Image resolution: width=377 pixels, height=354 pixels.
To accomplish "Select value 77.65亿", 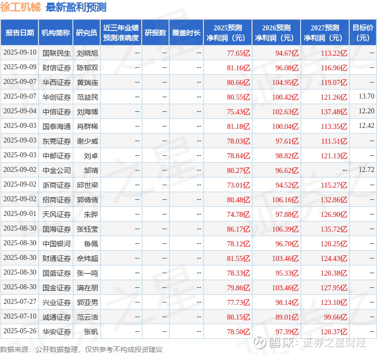I will point(238,53).
